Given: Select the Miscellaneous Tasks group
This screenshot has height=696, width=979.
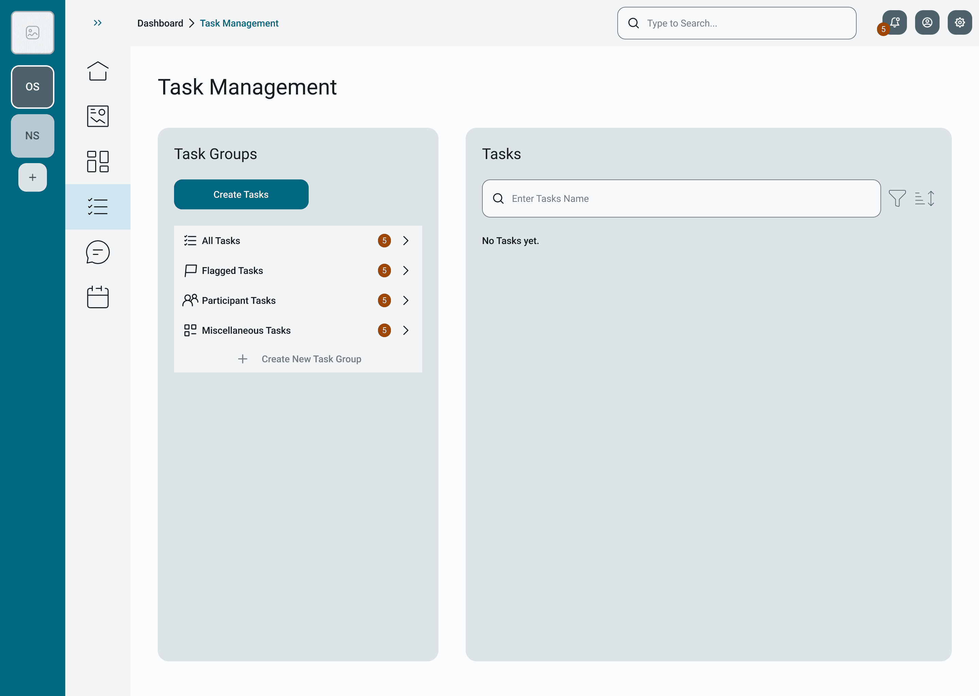Looking at the screenshot, I should [298, 330].
